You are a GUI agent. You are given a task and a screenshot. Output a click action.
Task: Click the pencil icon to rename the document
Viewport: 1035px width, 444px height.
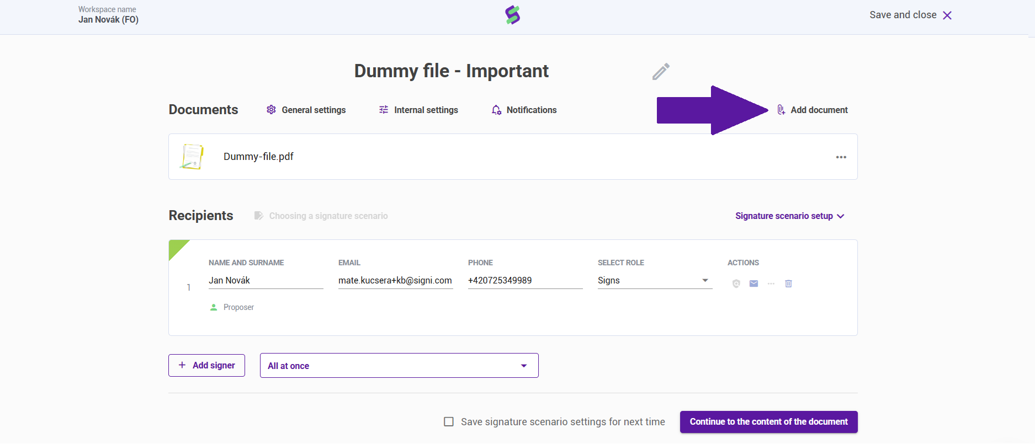pyautogui.click(x=661, y=72)
